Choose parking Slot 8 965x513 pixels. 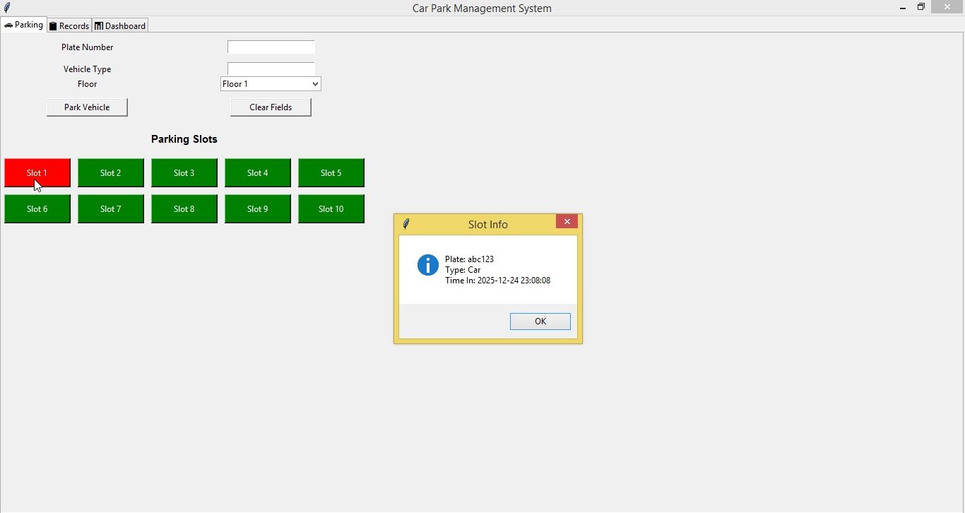tap(184, 209)
